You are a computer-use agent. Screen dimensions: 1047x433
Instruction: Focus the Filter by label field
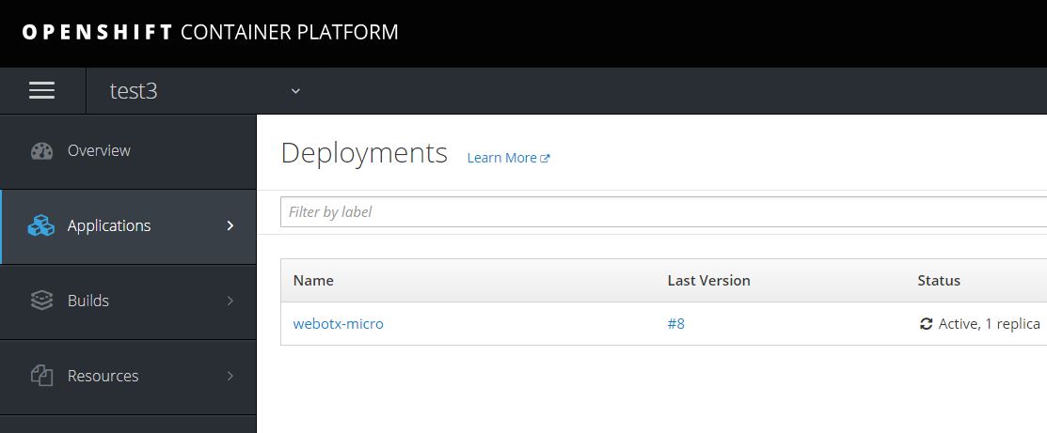[x=658, y=212]
